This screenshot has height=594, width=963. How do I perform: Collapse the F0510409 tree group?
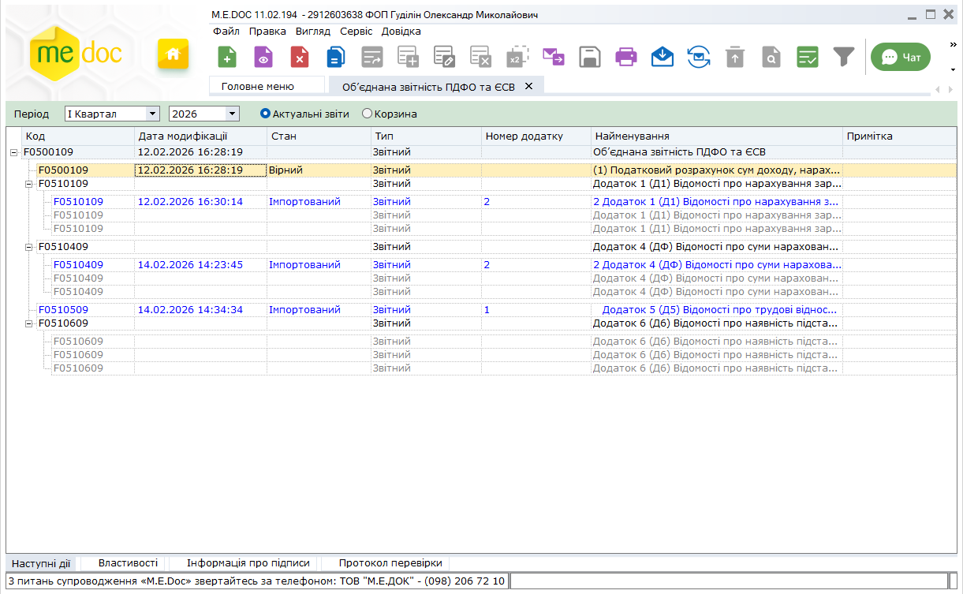[x=30, y=247]
